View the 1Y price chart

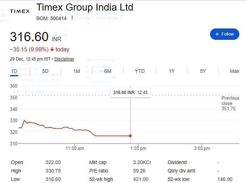click(171, 71)
